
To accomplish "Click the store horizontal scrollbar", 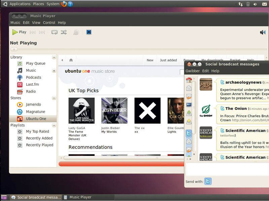I will click(123, 158).
